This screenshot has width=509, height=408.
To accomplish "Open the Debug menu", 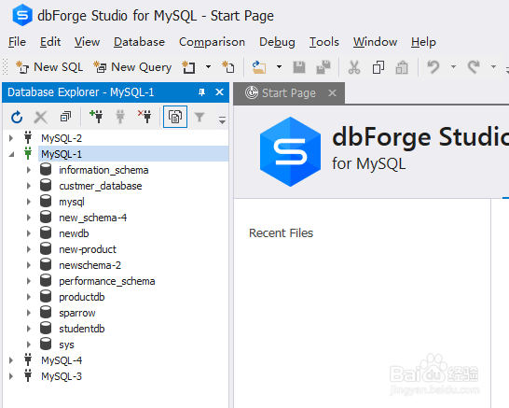I will tap(277, 42).
